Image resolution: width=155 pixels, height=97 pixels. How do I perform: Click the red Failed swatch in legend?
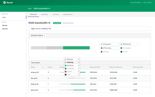[102, 52]
